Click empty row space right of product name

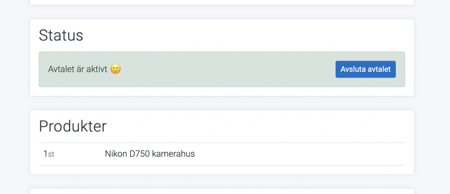click(300, 154)
